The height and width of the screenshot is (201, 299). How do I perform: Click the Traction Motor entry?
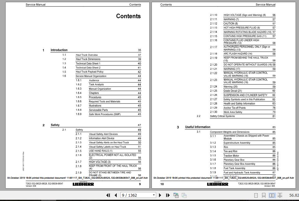pos(231,156)
